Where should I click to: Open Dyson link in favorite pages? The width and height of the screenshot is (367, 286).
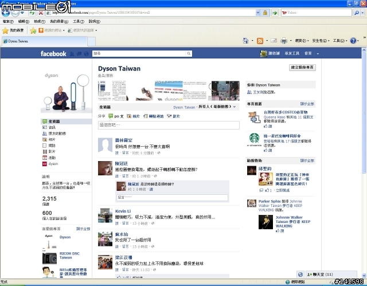click(65, 237)
